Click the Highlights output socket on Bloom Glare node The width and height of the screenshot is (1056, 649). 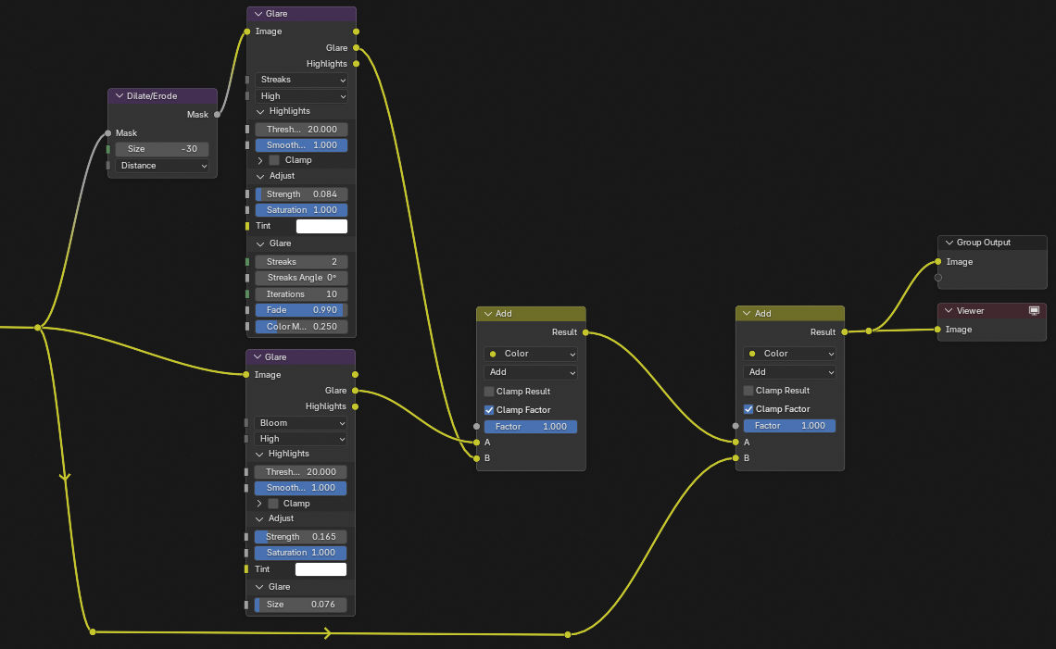(x=356, y=406)
